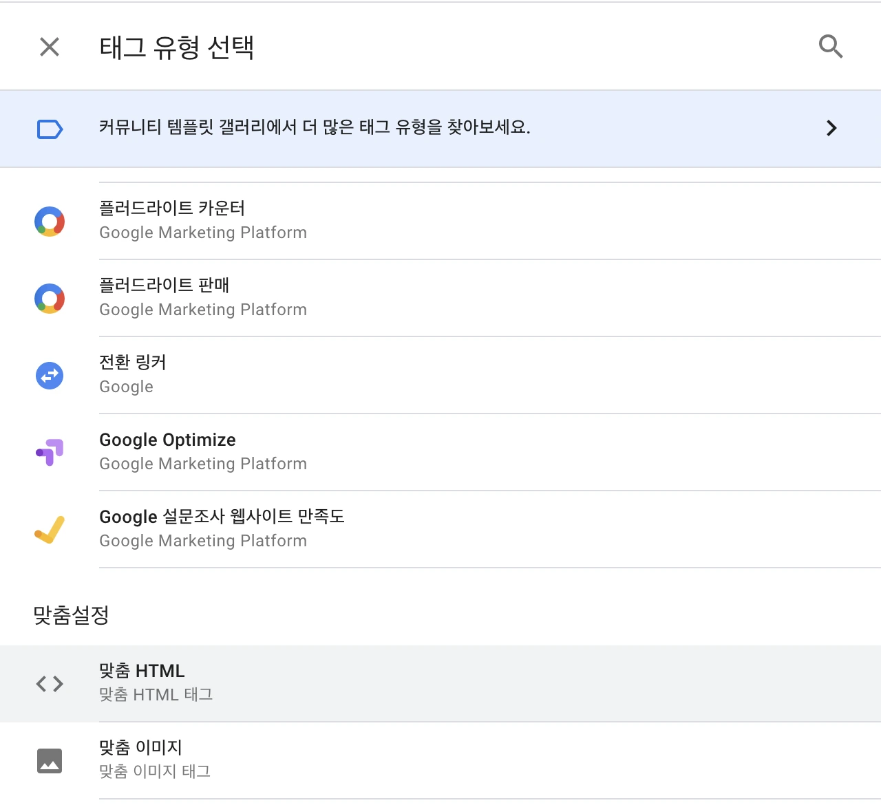Click the 플러드라이트 판매 icon
Viewport: 881px width, 805px height.
click(50, 299)
